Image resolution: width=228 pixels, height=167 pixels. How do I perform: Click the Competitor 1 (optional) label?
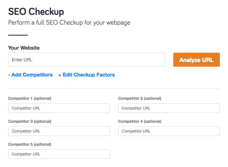pos(29,98)
